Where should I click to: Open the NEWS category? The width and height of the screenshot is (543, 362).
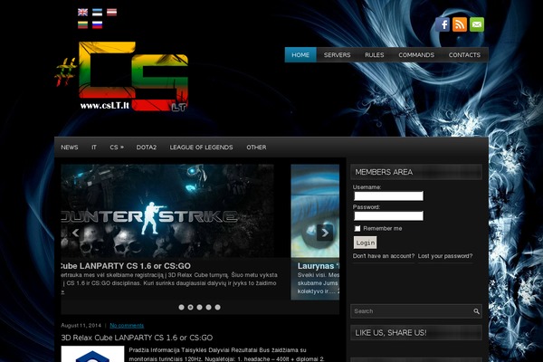(x=70, y=148)
